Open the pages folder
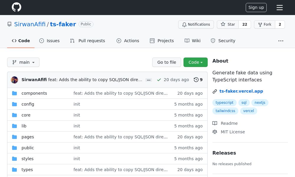Screen dimensions: 295x177 28,137
